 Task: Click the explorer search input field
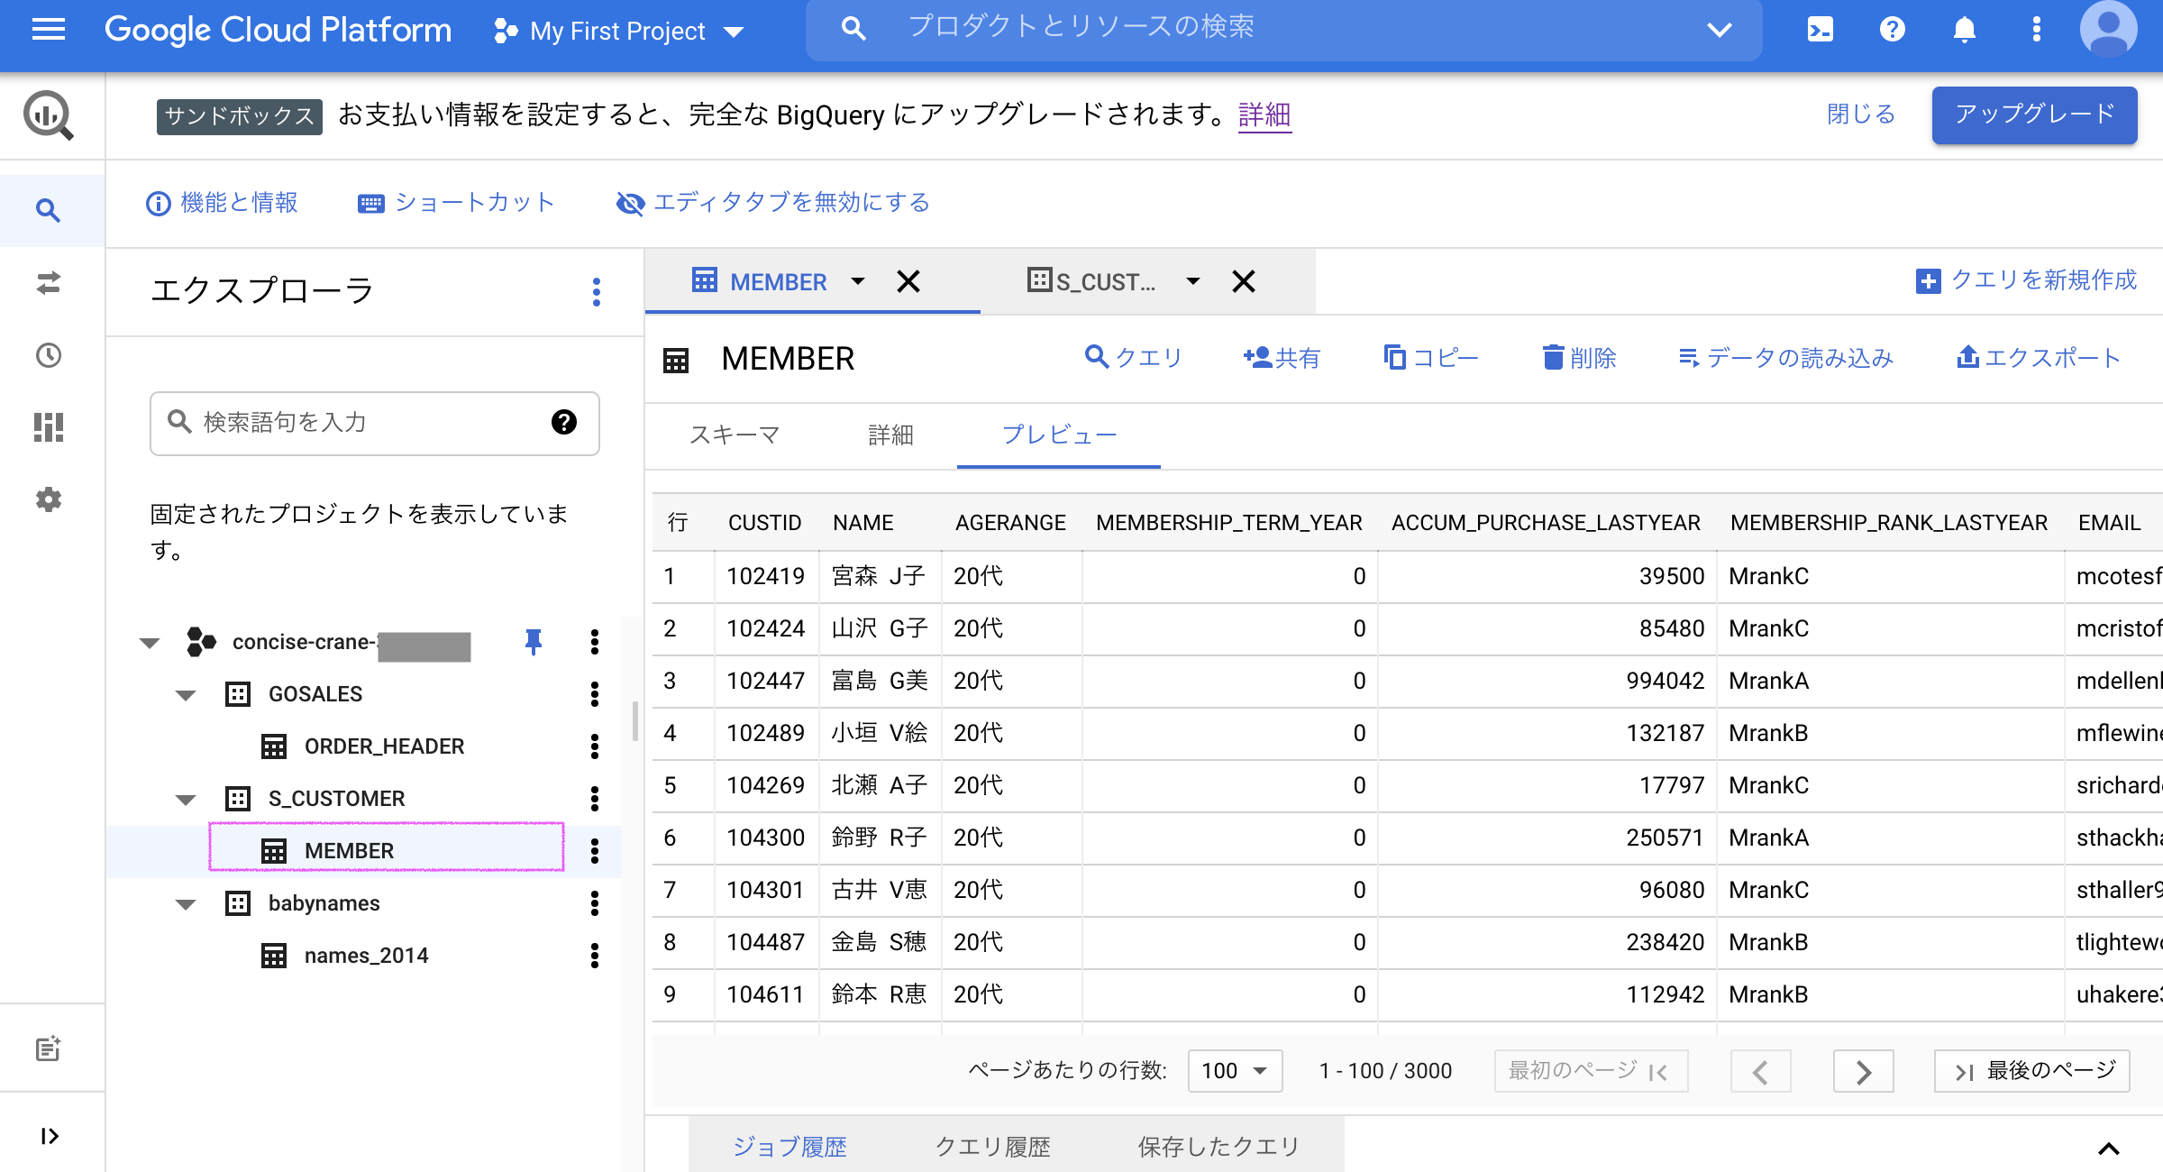360,423
